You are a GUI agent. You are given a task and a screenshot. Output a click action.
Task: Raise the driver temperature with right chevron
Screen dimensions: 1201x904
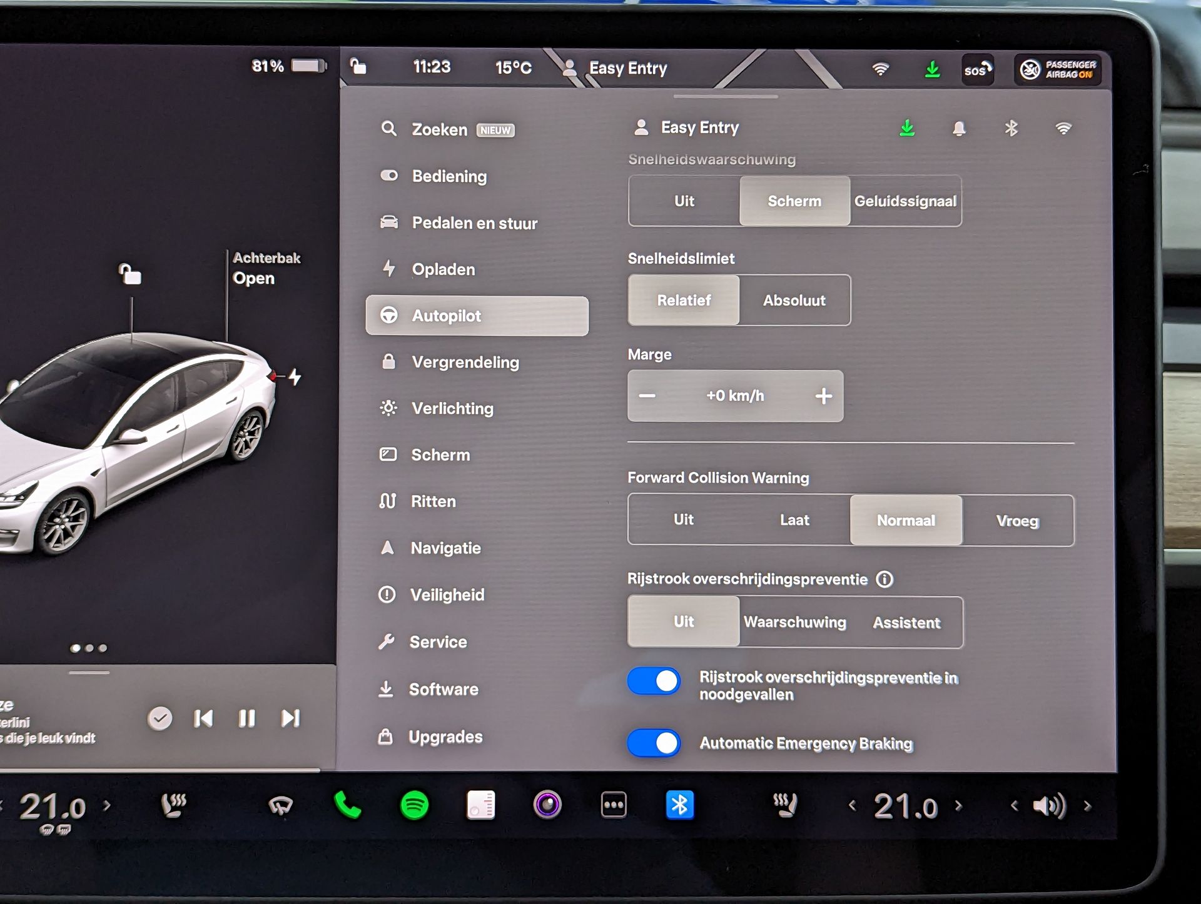(x=107, y=805)
